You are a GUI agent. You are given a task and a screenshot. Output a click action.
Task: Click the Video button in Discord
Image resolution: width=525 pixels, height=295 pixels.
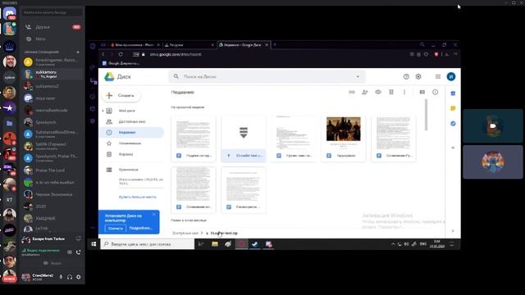[52, 263]
